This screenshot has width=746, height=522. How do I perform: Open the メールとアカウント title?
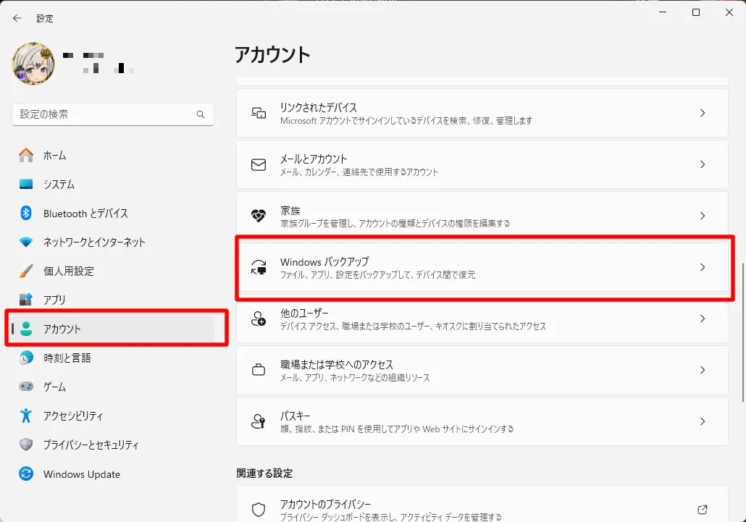pos(314,159)
